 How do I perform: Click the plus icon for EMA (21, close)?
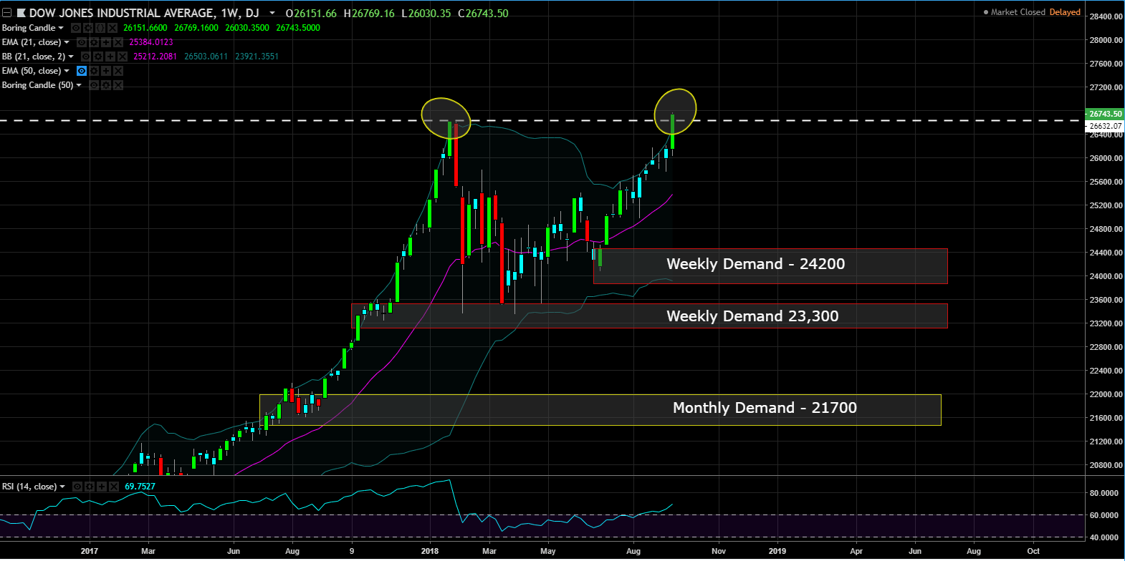point(106,42)
